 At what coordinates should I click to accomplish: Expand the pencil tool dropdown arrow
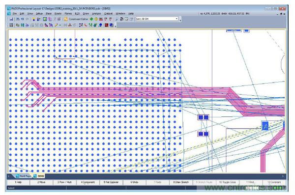[x=60, y=25]
